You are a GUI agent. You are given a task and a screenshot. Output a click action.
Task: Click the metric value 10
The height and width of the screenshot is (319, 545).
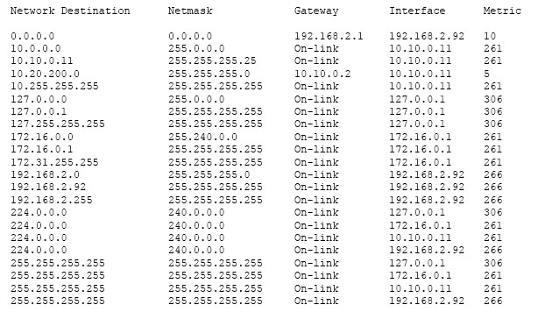click(x=490, y=36)
